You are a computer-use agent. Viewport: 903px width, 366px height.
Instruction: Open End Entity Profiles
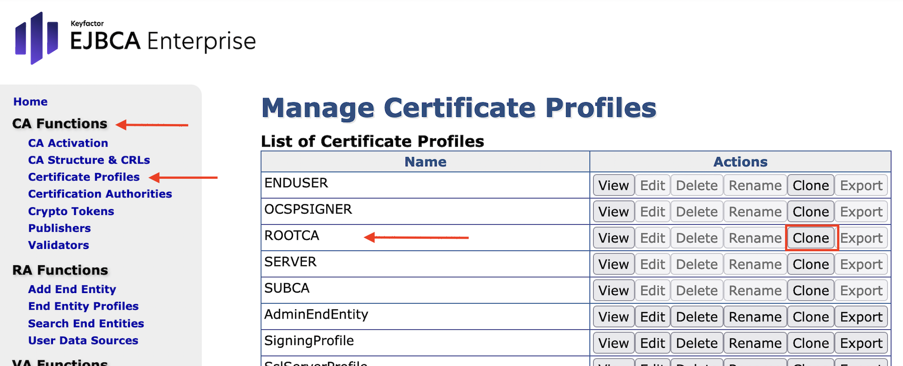pyautogui.click(x=83, y=306)
